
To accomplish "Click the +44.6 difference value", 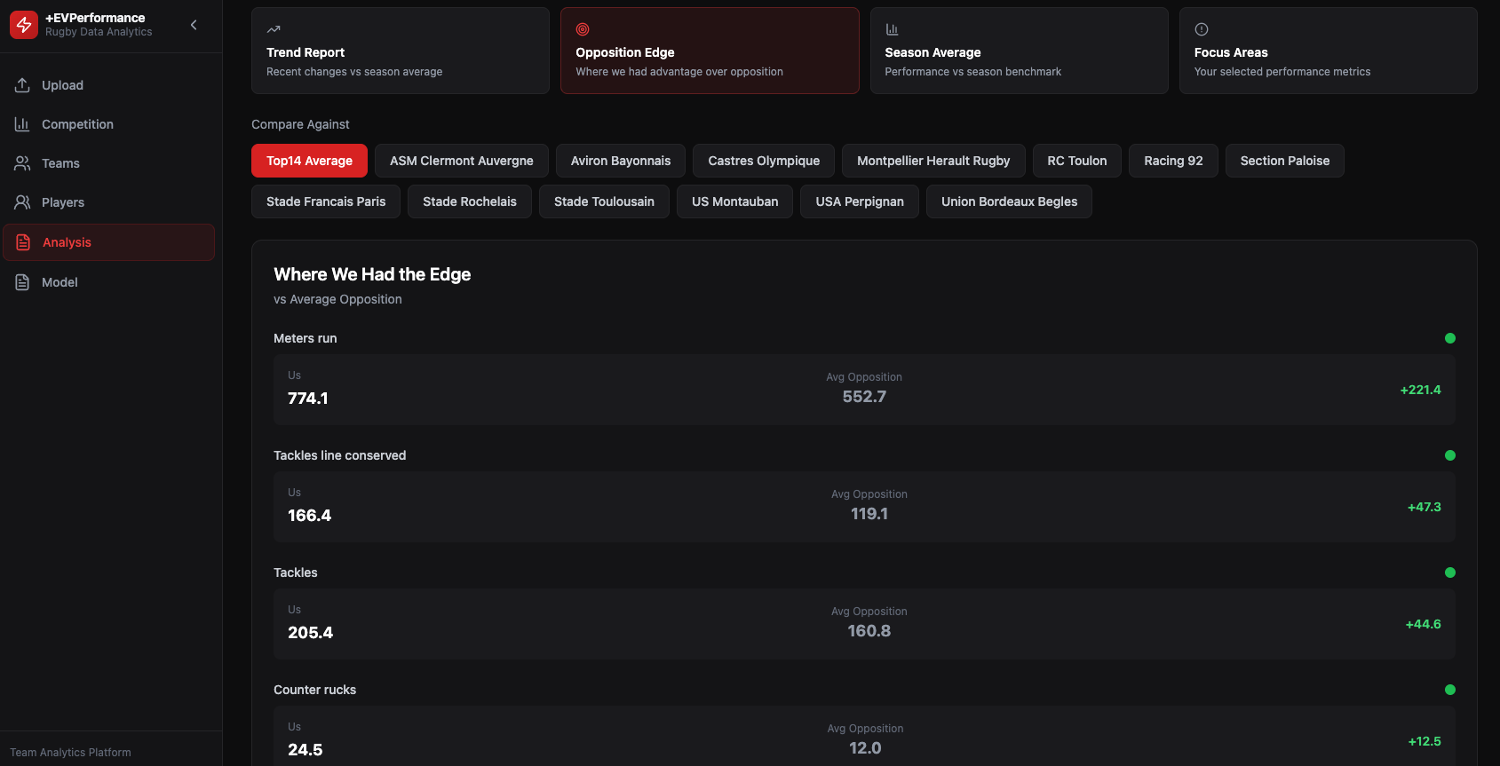I will pyautogui.click(x=1423, y=624).
